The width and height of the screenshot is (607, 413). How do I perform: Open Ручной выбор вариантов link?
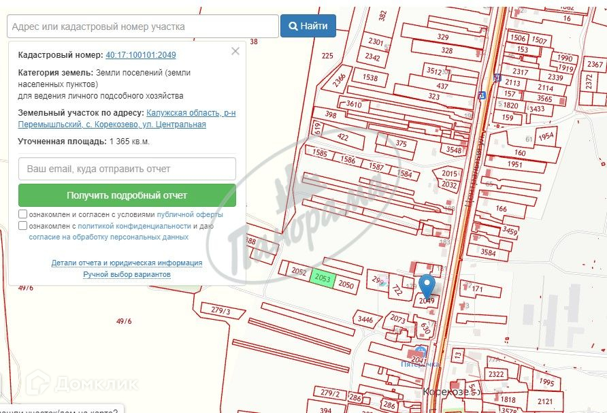(x=127, y=274)
